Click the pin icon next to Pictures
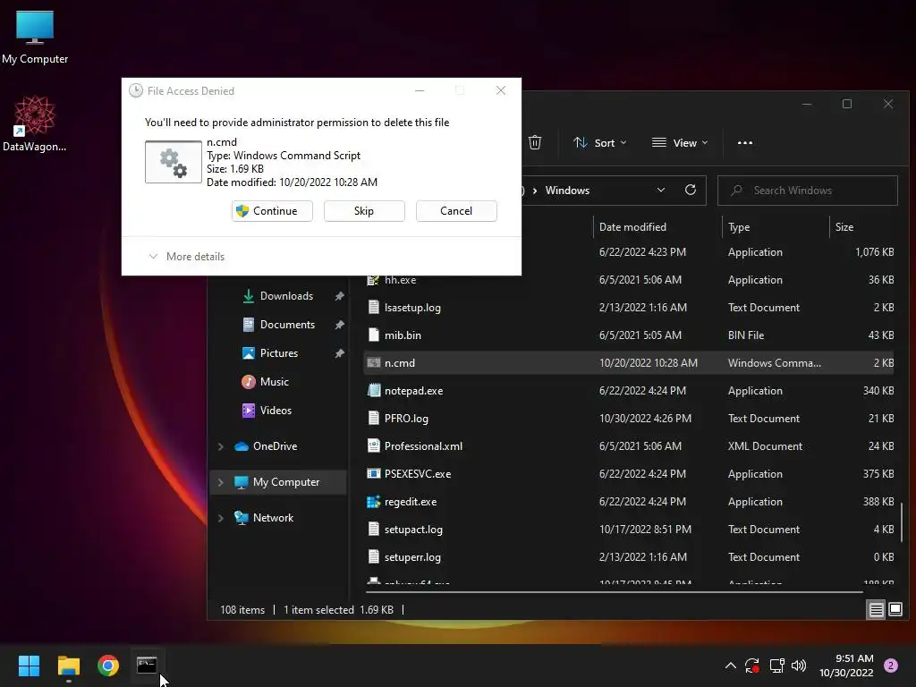Screen dimensions: 916x687 coord(339,353)
